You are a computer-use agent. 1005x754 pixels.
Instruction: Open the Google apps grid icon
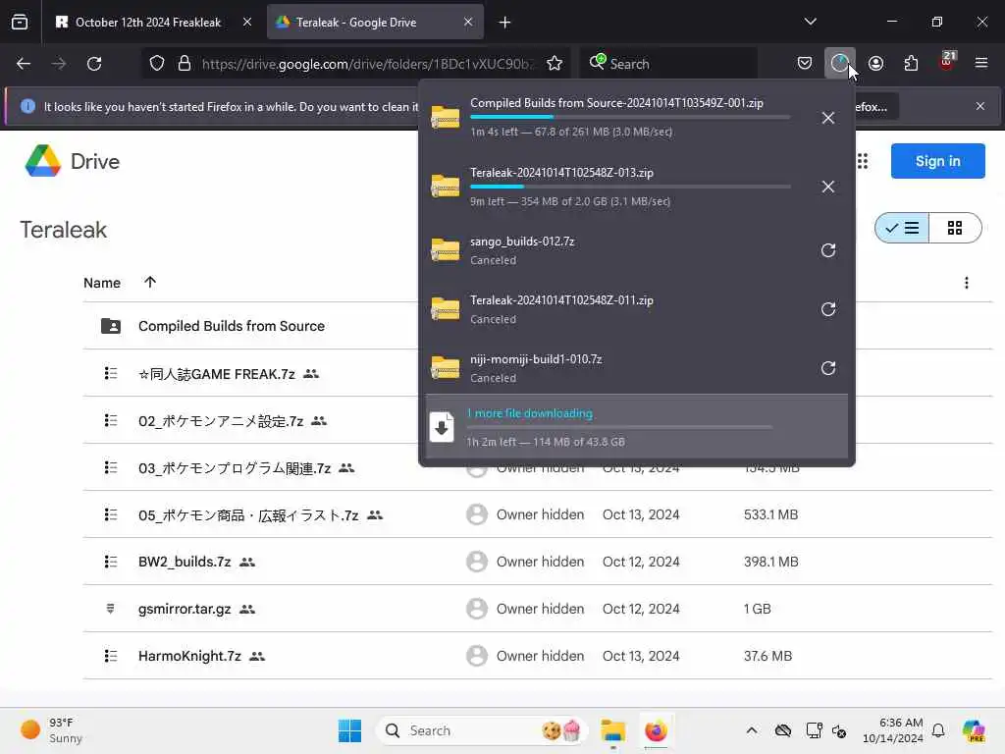tap(862, 161)
